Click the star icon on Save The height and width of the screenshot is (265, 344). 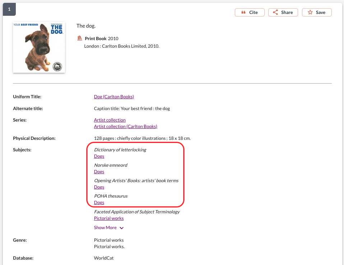[310, 13]
